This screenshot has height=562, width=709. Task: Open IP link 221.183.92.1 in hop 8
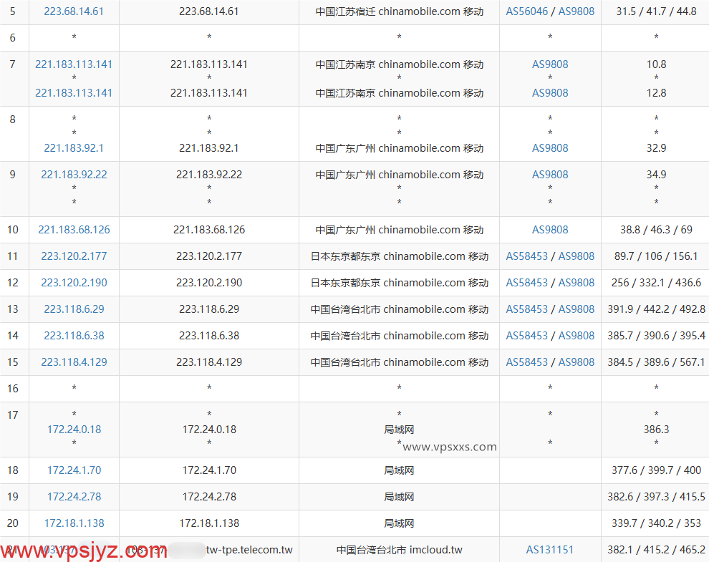(74, 148)
